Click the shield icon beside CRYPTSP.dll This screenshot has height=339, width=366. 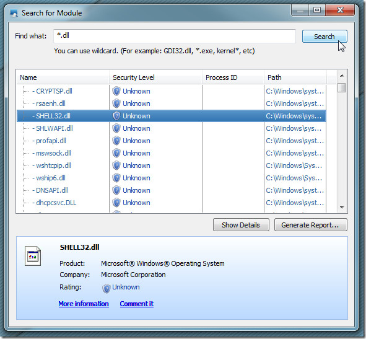click(x=116, y=91)
